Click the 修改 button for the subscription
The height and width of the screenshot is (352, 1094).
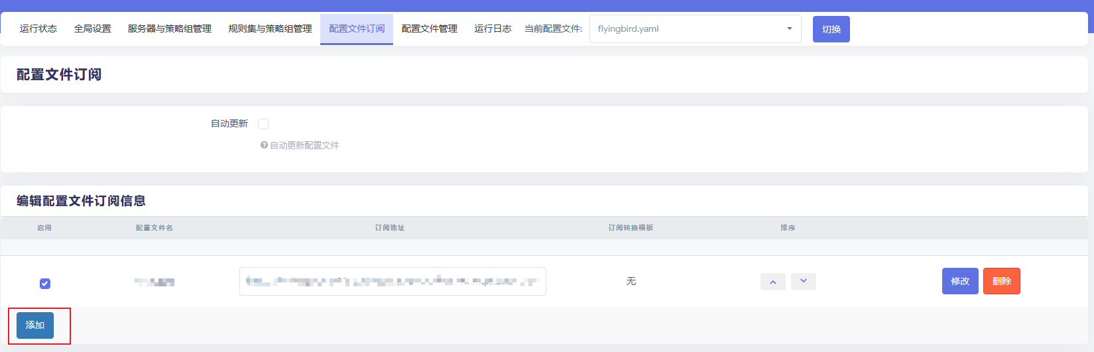[x=959, y=281]
